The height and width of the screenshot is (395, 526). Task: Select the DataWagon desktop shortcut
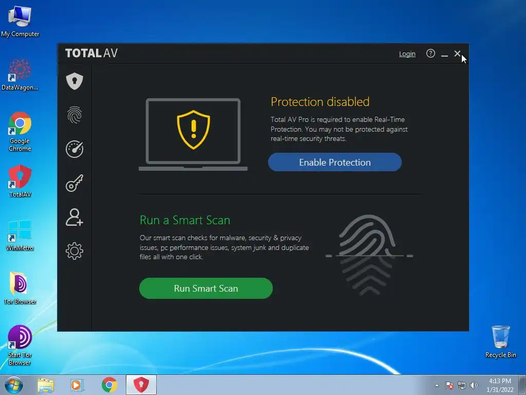[20, 75]
